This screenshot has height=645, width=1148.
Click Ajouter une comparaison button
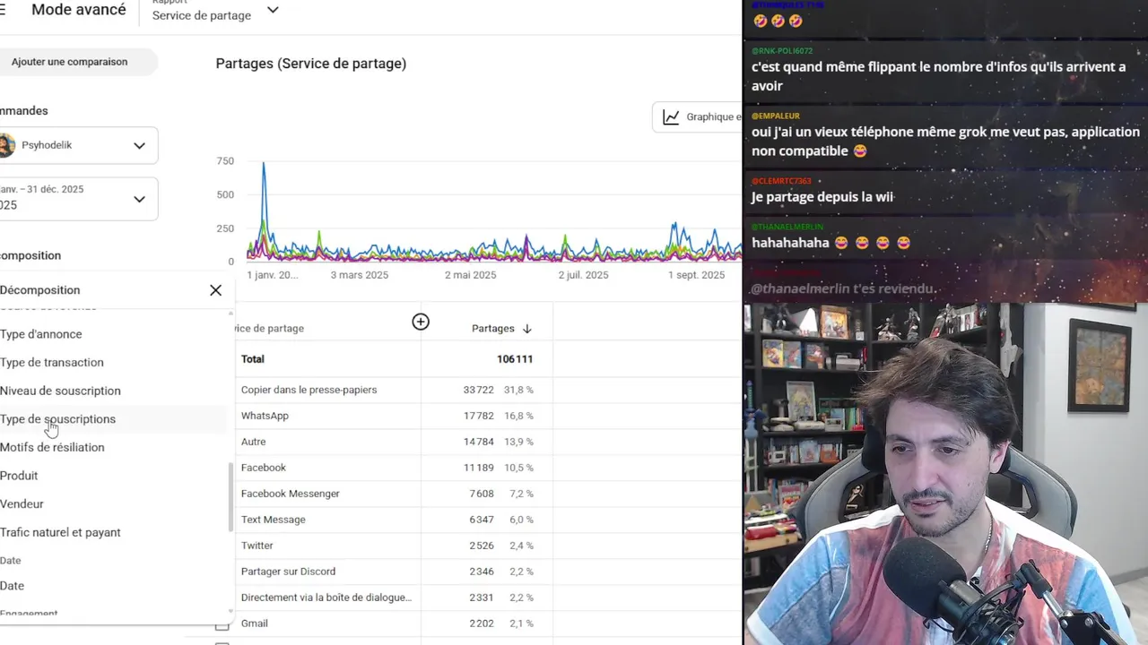click(x=70, y=62)
